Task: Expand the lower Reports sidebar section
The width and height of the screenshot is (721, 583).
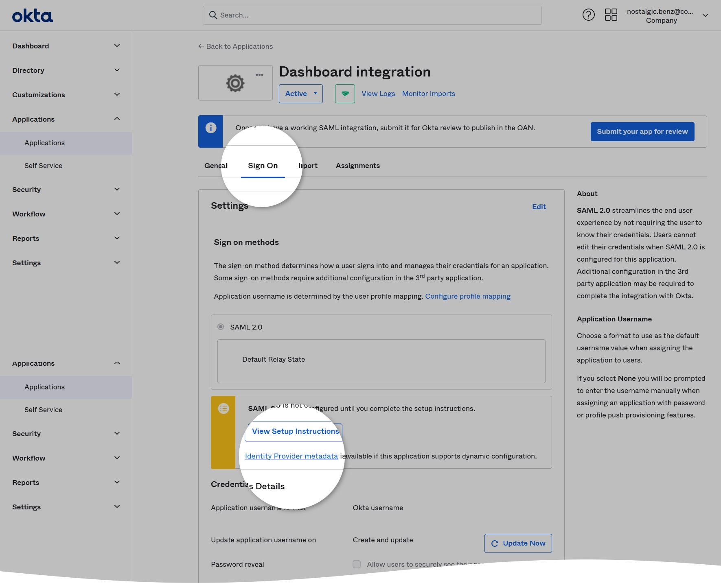Action: point(66,483)
